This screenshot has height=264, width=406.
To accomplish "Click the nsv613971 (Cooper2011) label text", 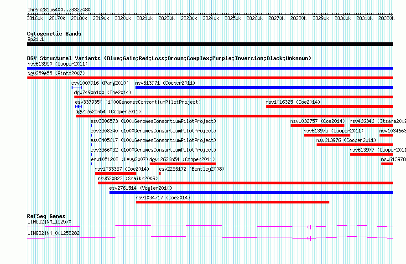I will [x=165, y=83].
